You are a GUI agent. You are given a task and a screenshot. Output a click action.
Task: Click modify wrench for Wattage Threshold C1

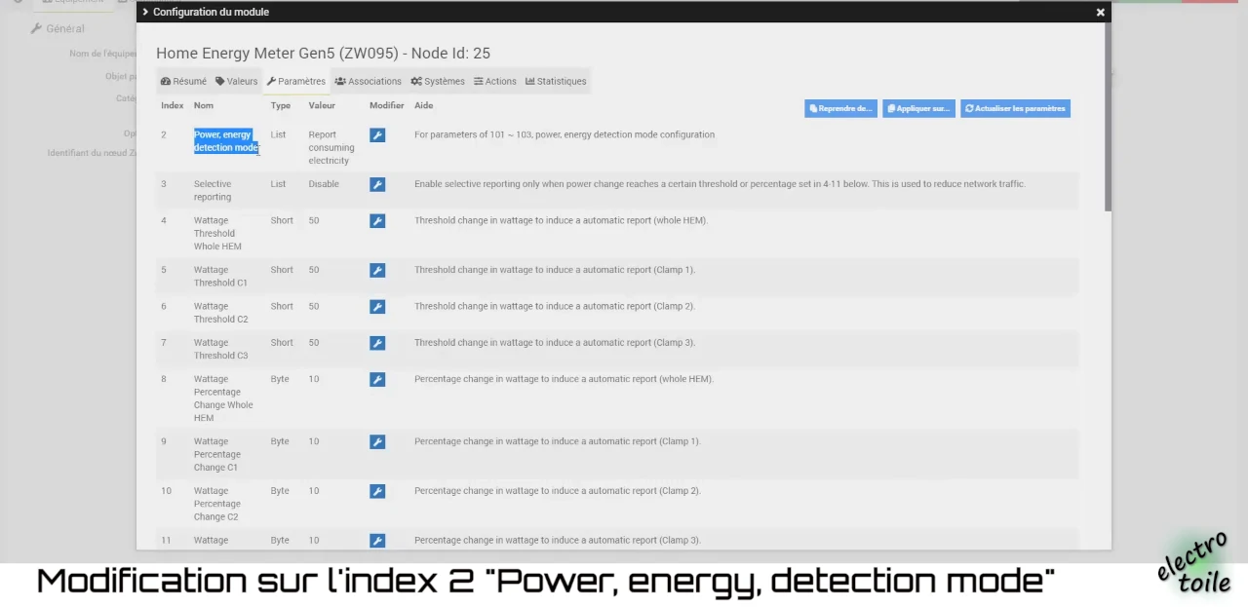(377, 271)
